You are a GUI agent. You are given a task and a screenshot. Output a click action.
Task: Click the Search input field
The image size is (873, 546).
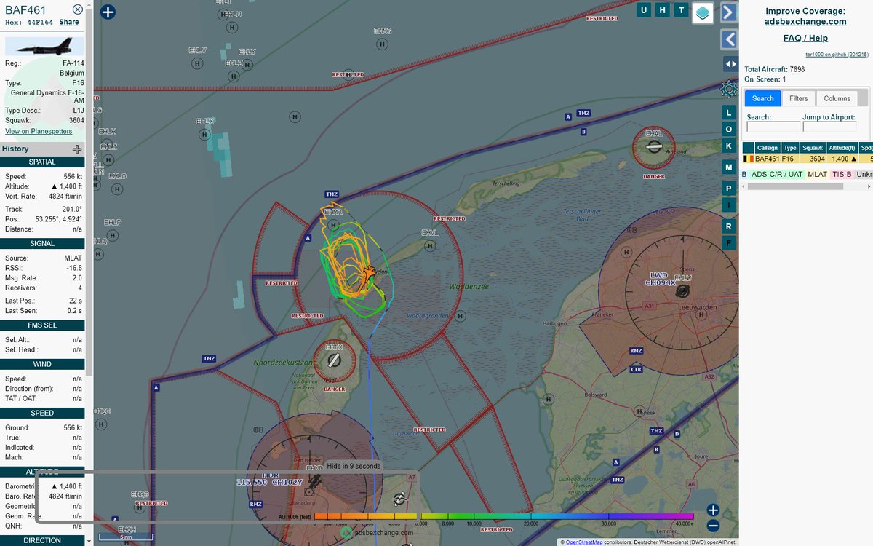click(x=773, y=127)
